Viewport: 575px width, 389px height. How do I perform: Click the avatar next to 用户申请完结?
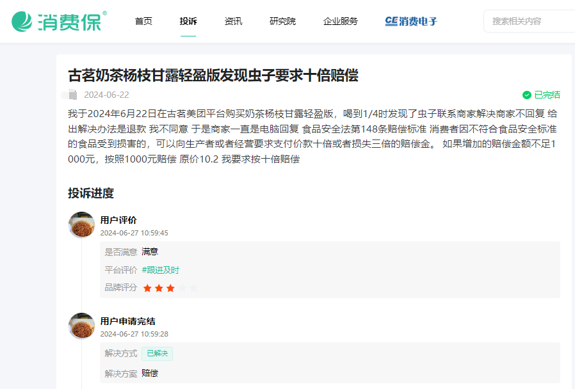pyautogui.click(x=81, y=325)
